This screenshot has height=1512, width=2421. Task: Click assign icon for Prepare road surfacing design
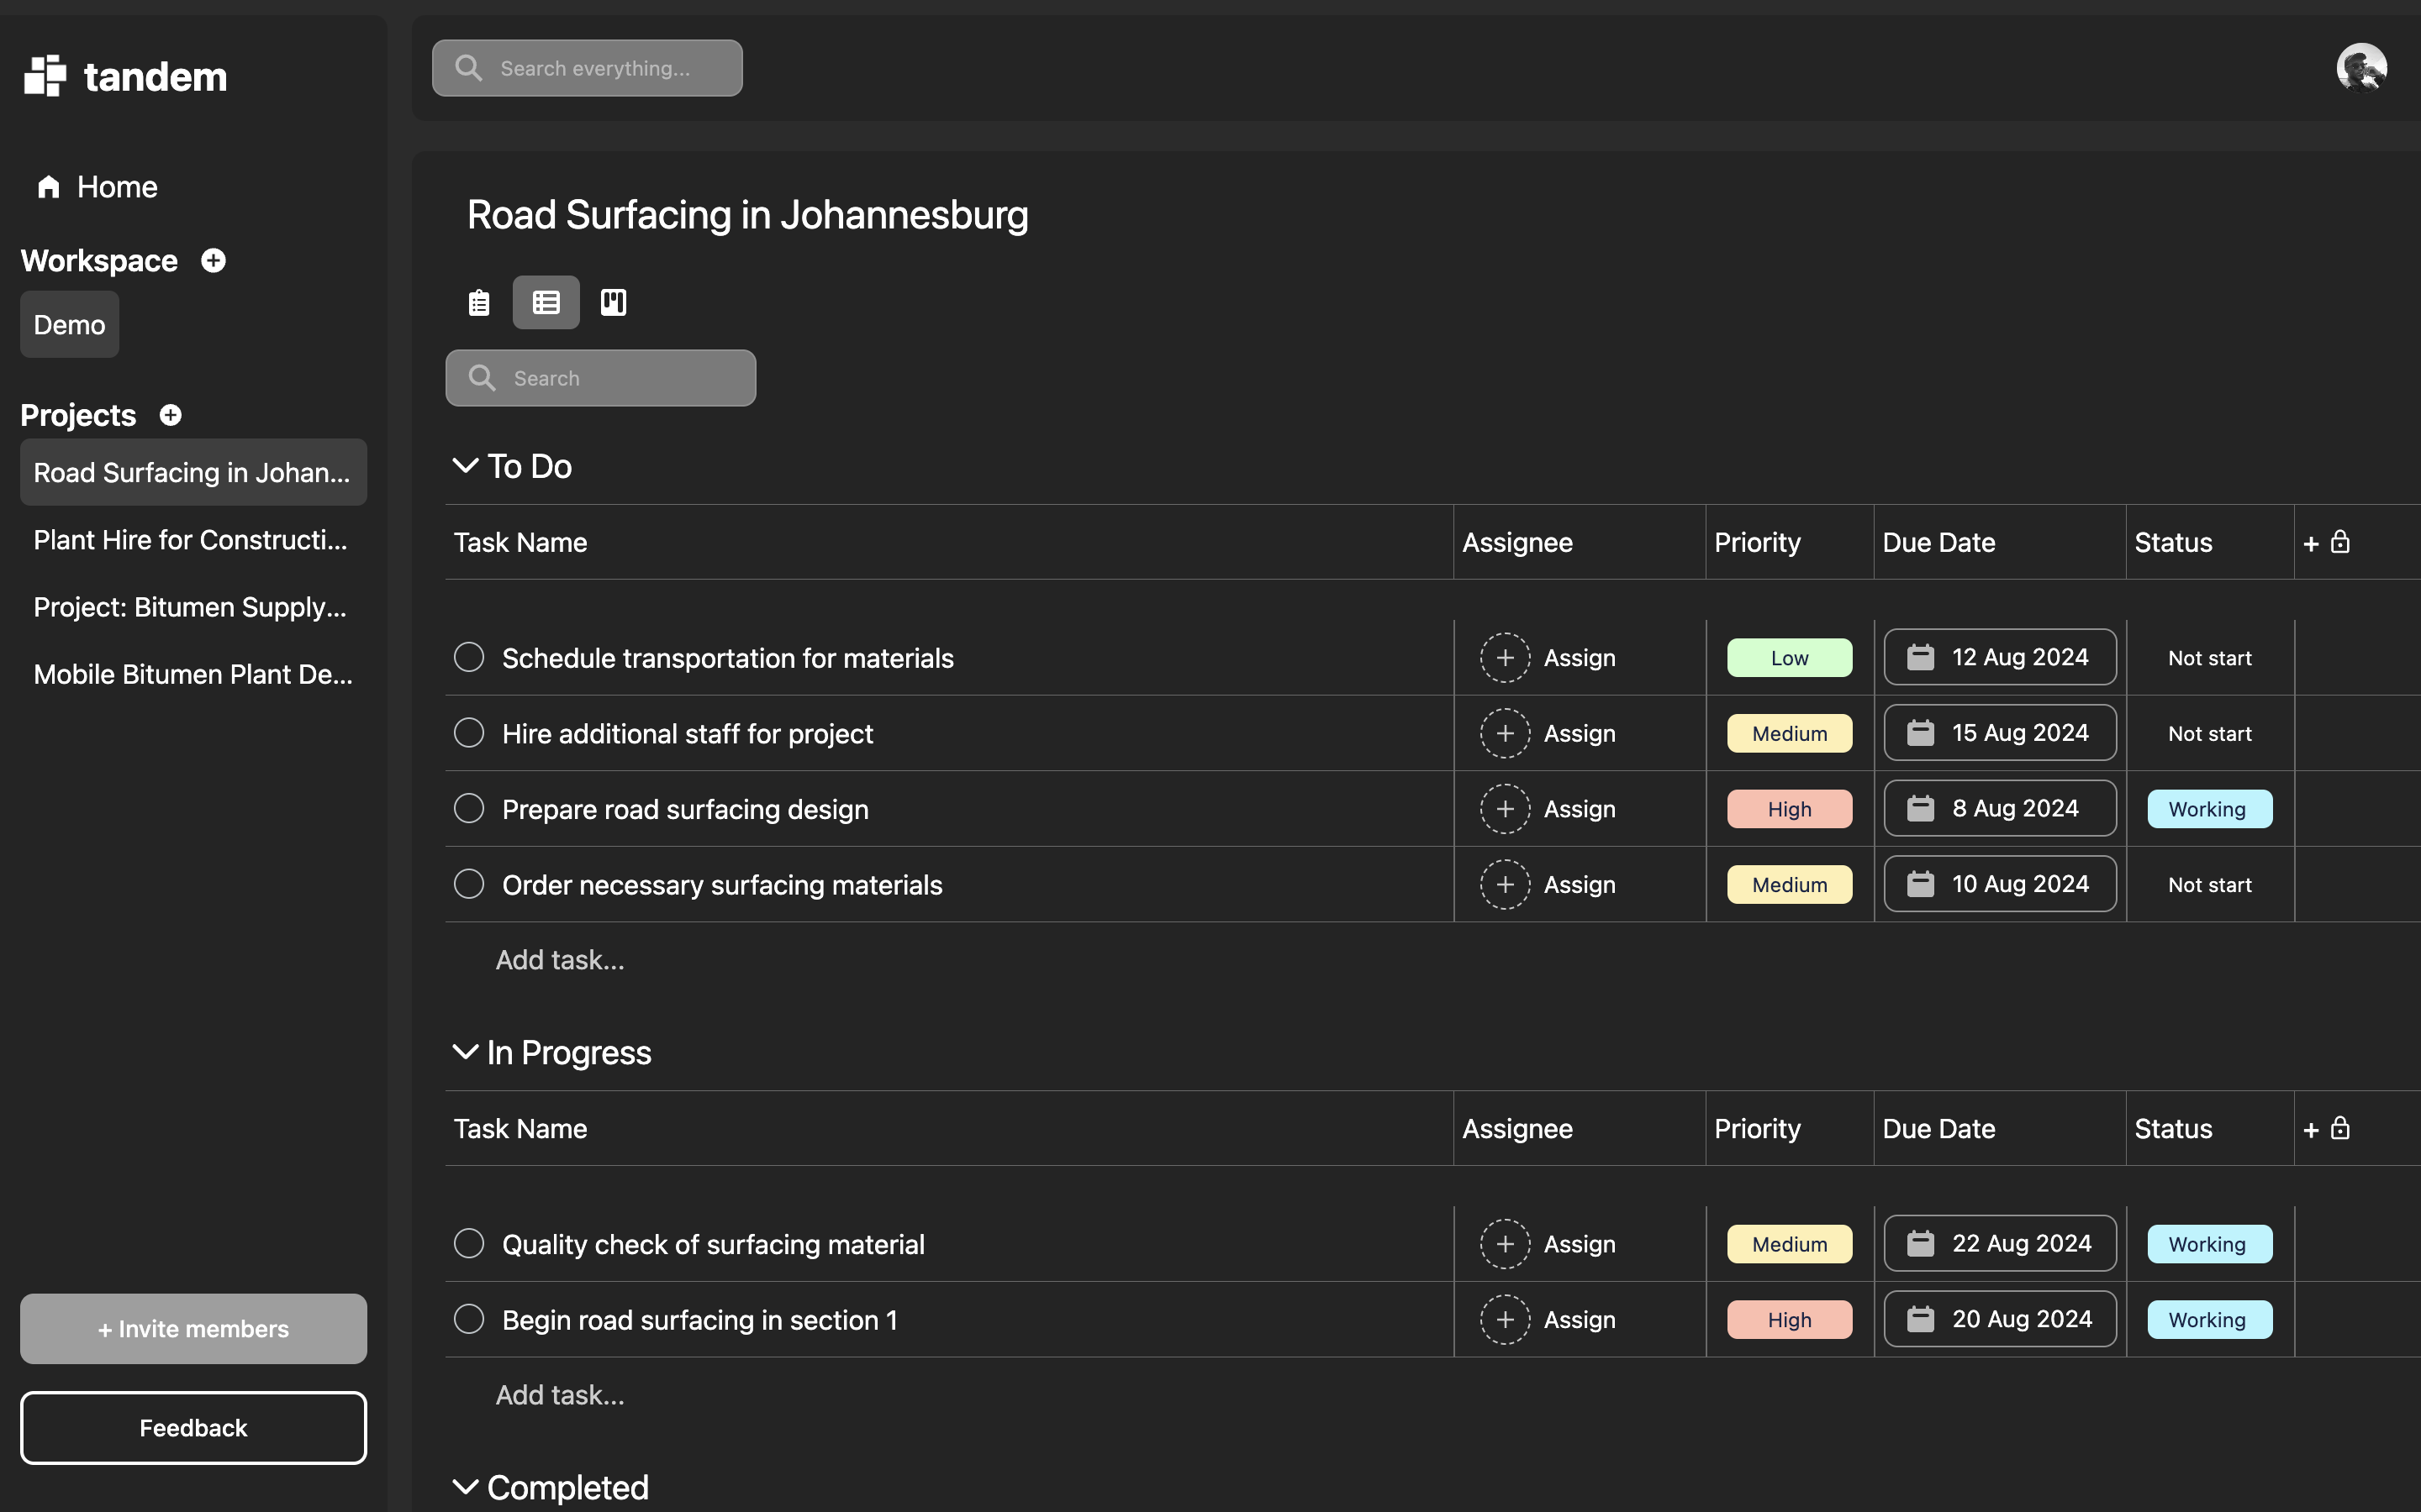[1505, 809]
